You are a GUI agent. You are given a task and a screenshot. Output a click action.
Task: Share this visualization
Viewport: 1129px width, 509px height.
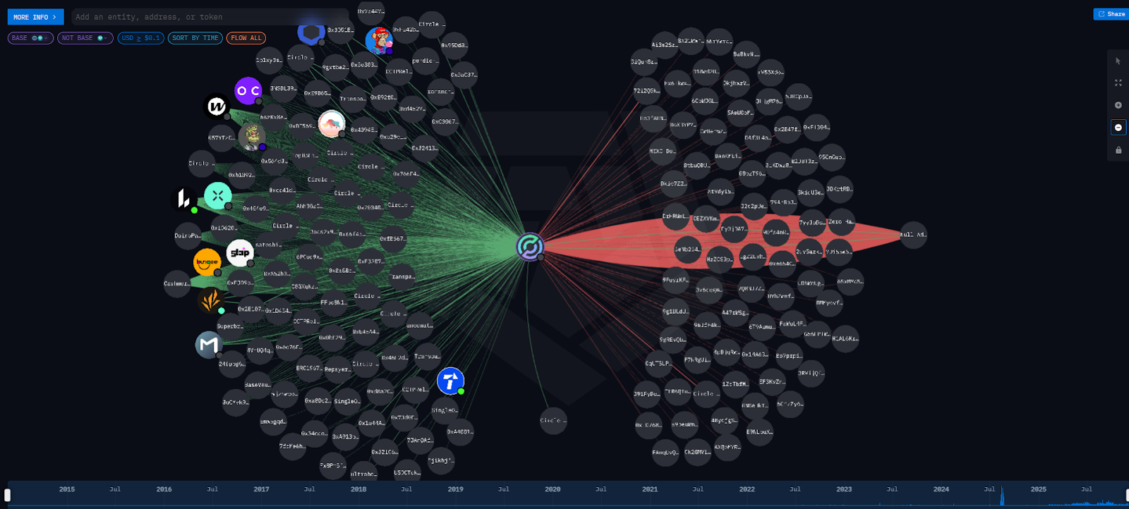pyautogui.click(x=1111, y=14)
